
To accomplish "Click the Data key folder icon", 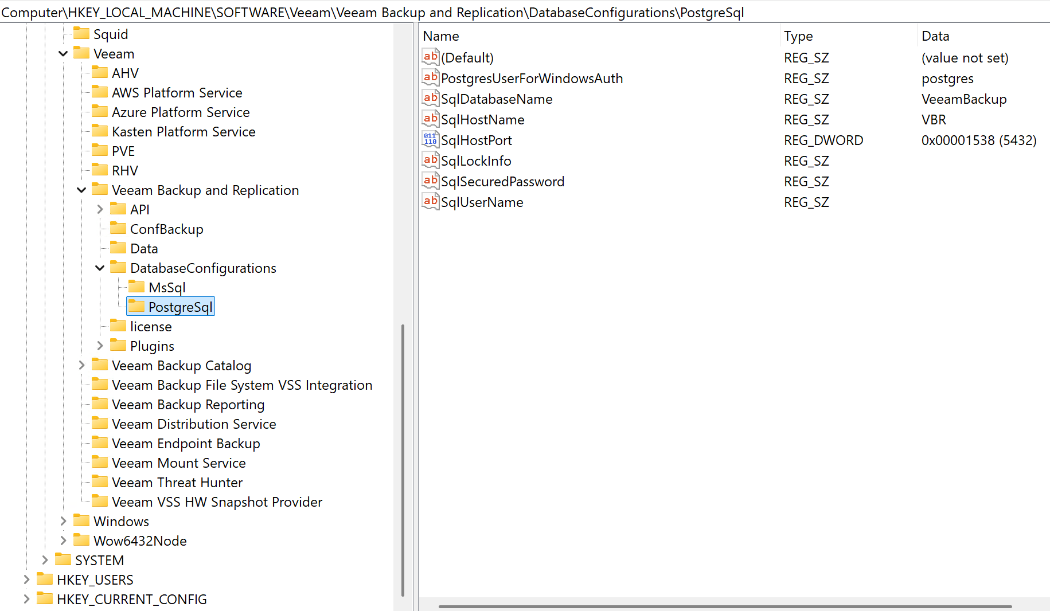I will click(118, 248).
